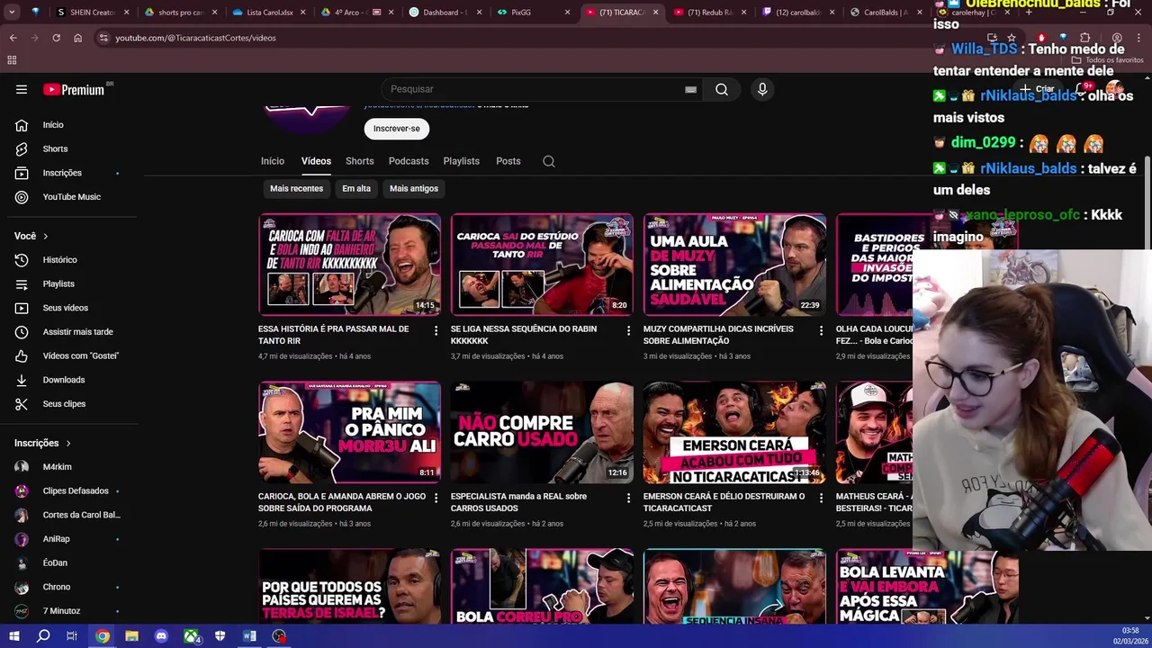Expand the Inscrições section header chevron
Viewport: 1152px width, 648px height.
(67, 443)
